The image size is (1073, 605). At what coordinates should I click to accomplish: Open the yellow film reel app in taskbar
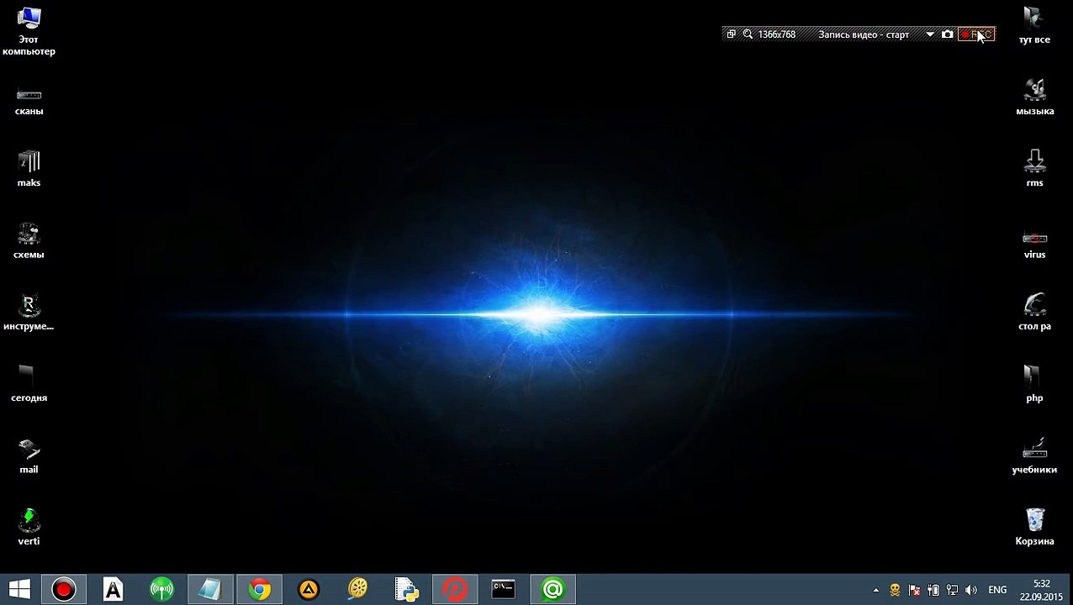click(357, 590)
